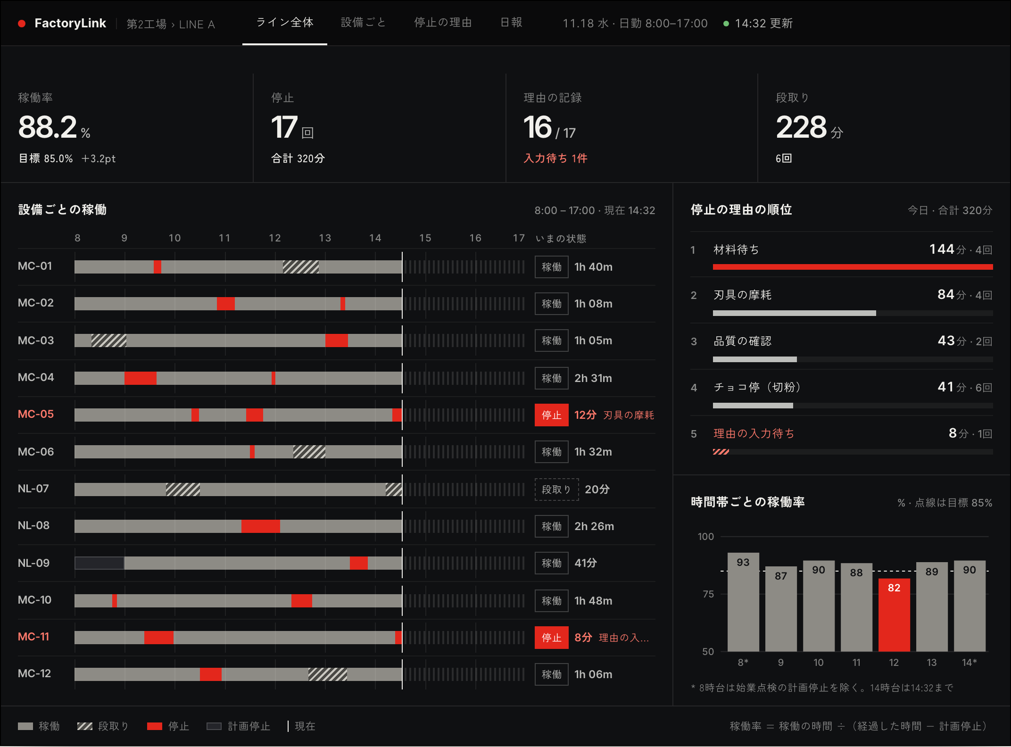Click the 稼働 legend swatch
This screenshot has height=747, width=1011.
[x=25, y=726]
